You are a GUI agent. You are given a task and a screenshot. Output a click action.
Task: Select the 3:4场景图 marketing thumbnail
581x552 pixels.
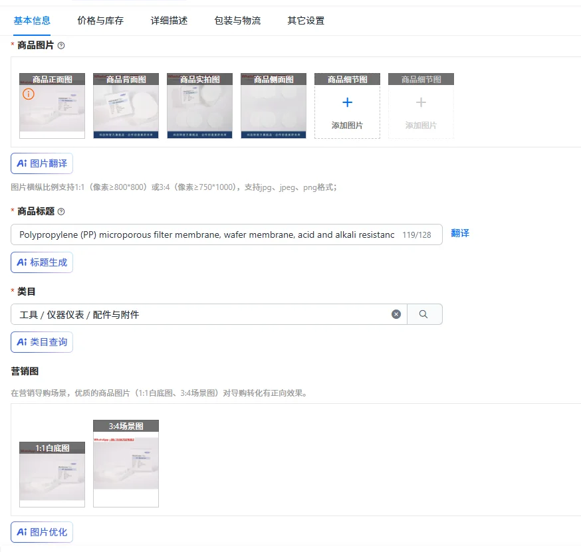(x=126, y=464)
